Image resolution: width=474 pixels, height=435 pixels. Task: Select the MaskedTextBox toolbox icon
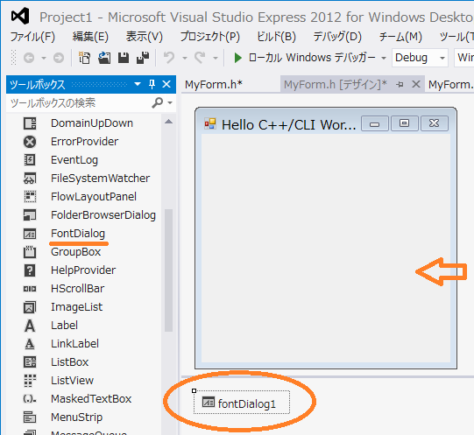click(30, 399)
